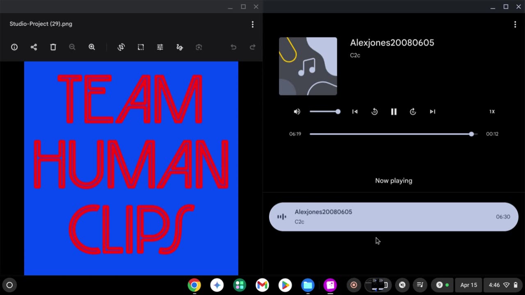Click elapsed time 06:19
The height and width of the screenshot is (295, 525).
[x=295, y=134]
